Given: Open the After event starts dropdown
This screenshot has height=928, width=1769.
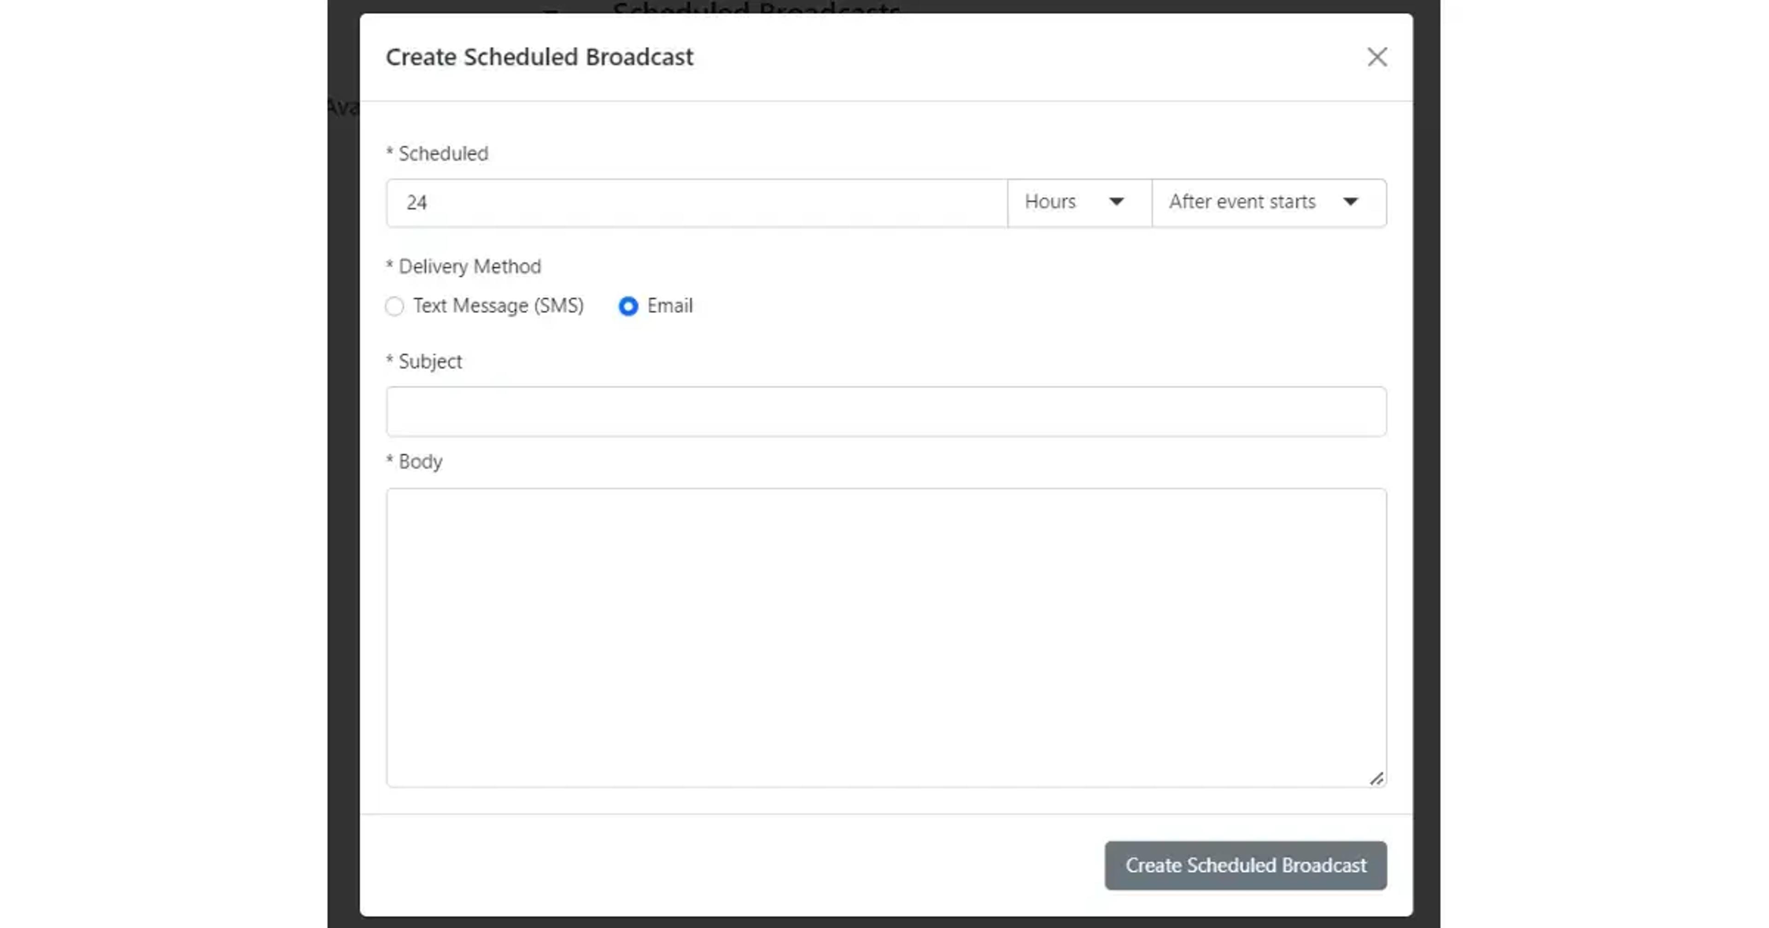Looking at the screenshot, I should 1269,203.
